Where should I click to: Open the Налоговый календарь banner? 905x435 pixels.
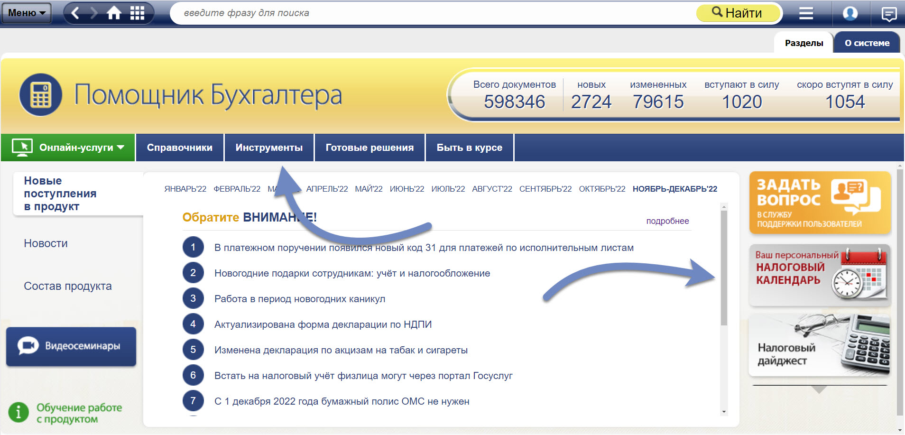[819, 275]
